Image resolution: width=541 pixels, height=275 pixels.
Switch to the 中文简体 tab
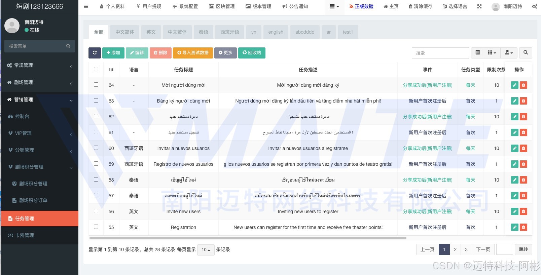pos(125,32)
